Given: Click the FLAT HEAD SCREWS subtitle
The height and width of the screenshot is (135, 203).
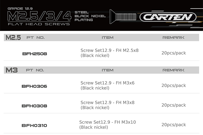Looking at the screenshot, I should [x=38, y=24].
